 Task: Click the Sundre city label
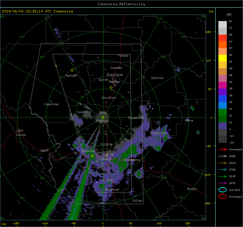[x=82, y=112]
